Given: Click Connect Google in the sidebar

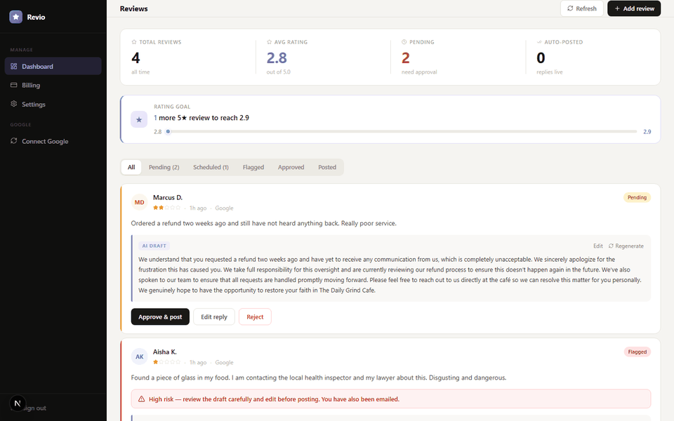Looking at the screenshot, I should coord(53,141).
